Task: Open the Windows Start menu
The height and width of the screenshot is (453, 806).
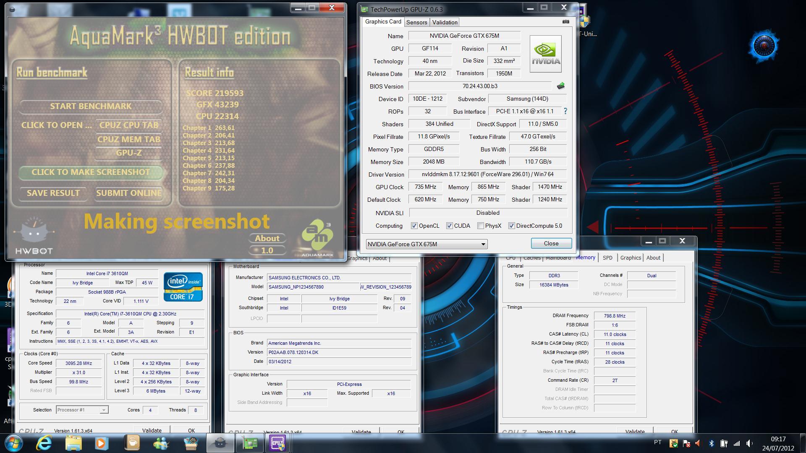Action: (x=13, y=443)
